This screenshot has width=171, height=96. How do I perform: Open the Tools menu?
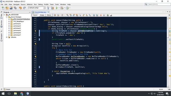57,5
